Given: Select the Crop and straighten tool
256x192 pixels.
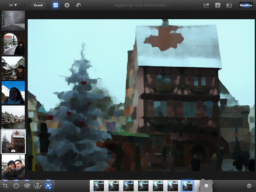Looking at the screenshot, I should pyautogui.click(x=5, y=186).
